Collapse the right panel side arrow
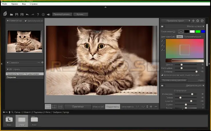 209,64
